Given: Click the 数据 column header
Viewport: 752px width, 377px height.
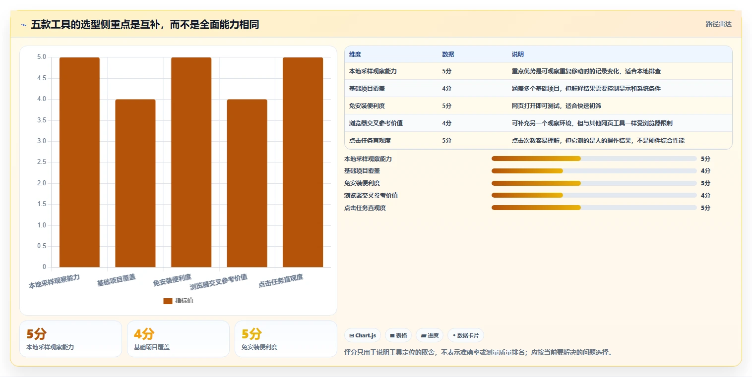Looking at the screenshot, I should (448, 54).
